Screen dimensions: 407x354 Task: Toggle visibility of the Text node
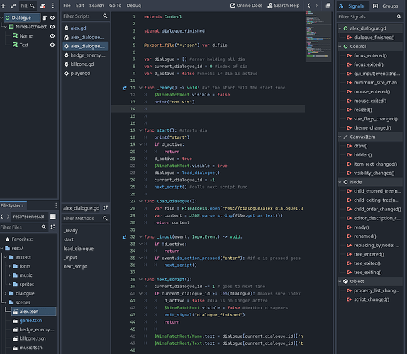52,45
